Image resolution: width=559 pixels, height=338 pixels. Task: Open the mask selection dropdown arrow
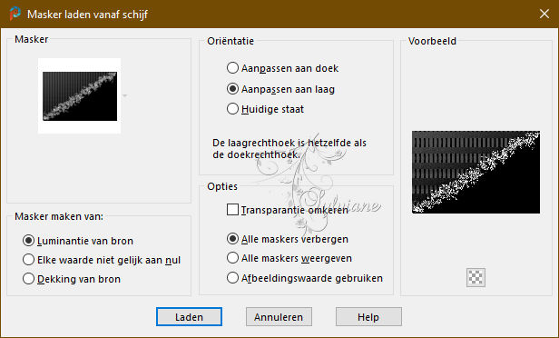(x=125, y=95)
